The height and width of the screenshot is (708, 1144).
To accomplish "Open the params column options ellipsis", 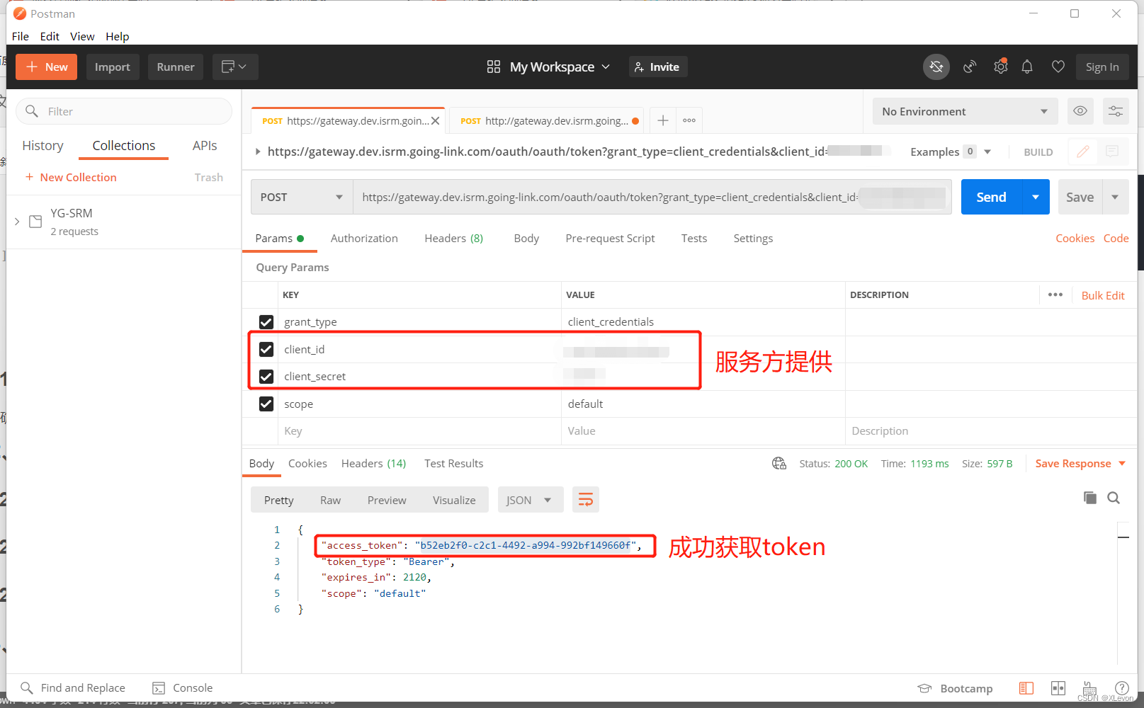I will (1055, 295).
